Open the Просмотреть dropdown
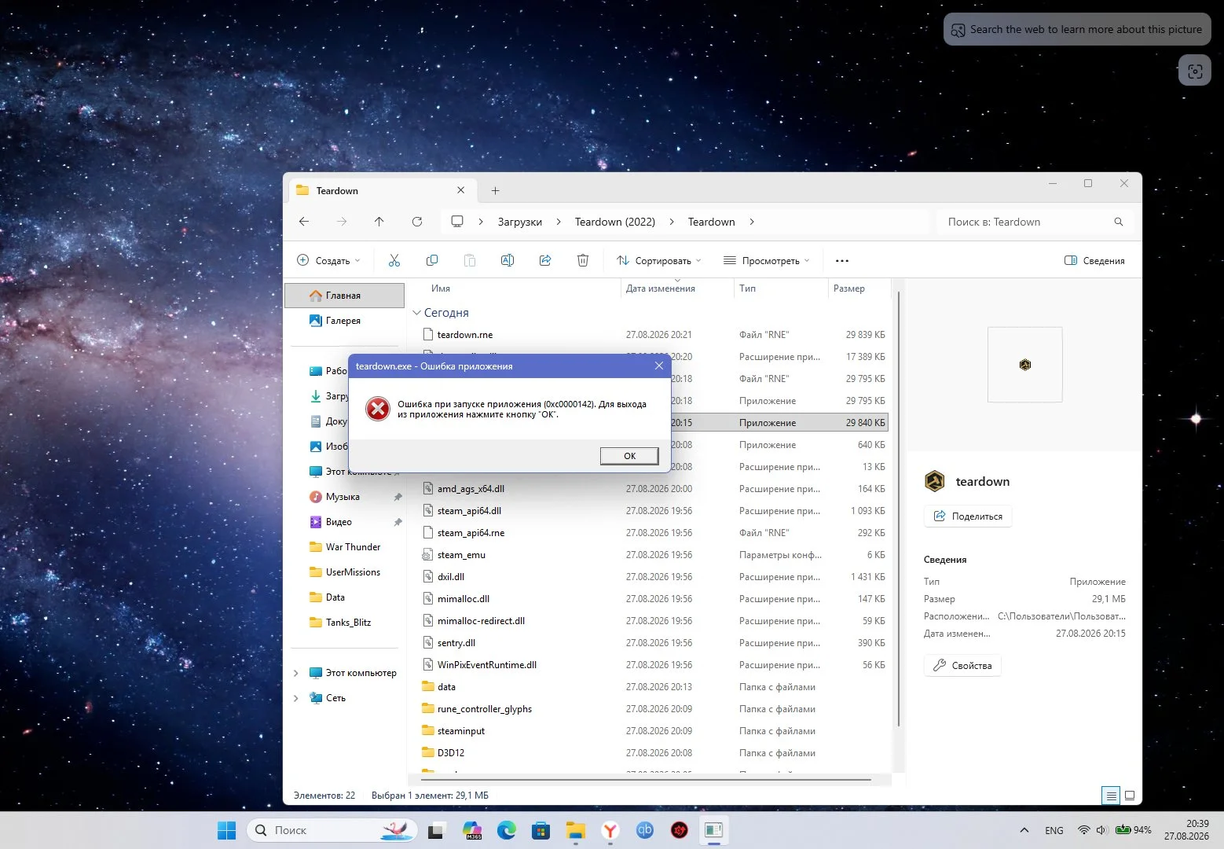Viewport: 1224px width, 849px height. pos(766,260)
